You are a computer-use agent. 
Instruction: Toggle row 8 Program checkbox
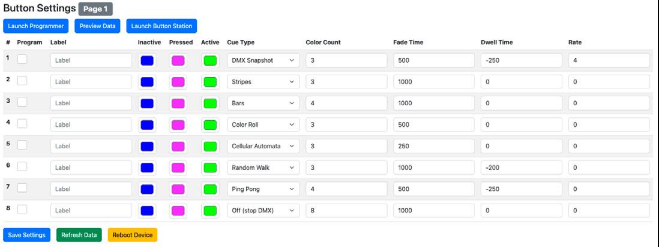click(22, 210)
